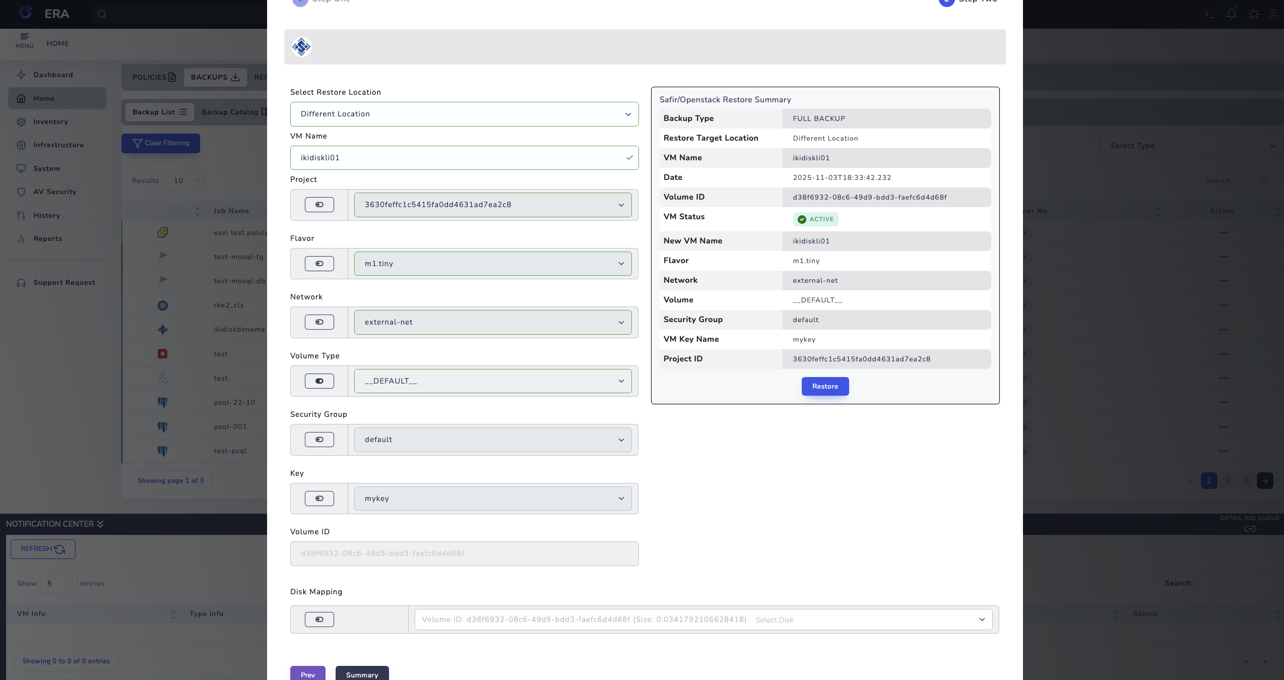This screenshot has width=1284, height=680.
Task: Click the Summary button
Action: [362, 674]
